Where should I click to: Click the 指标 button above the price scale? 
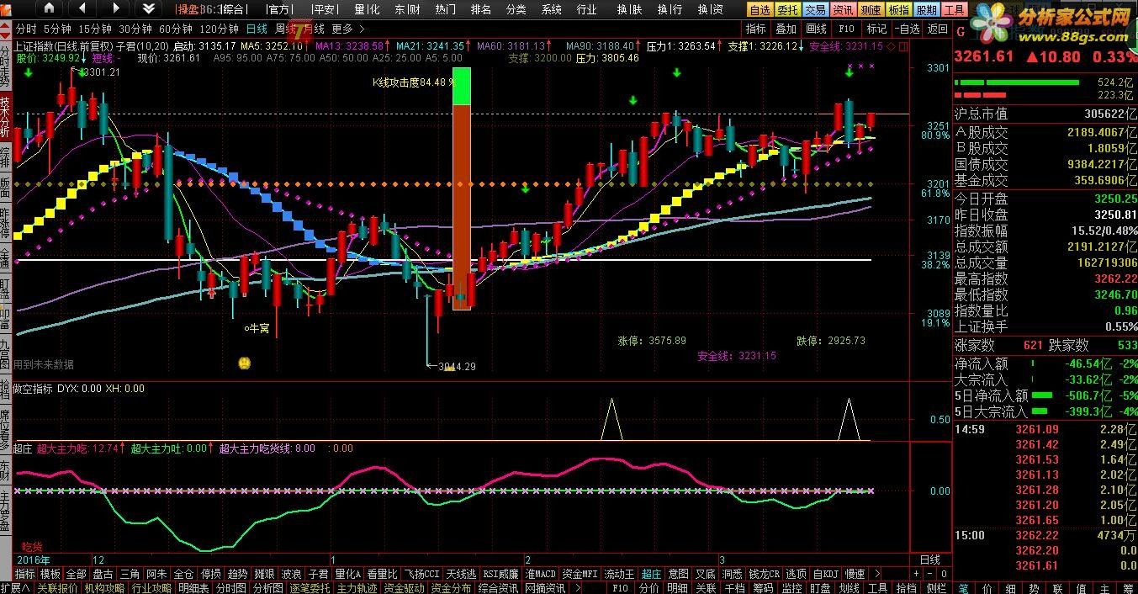[x=755, y=29]
